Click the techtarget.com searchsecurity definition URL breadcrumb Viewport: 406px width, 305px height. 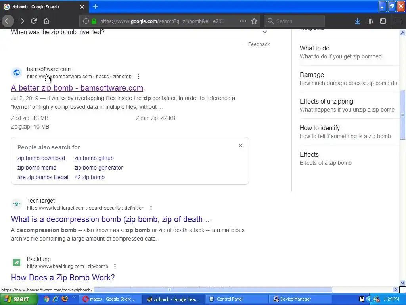pos(86,208)
